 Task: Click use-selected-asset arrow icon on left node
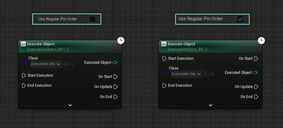click(x=66, y=64)
